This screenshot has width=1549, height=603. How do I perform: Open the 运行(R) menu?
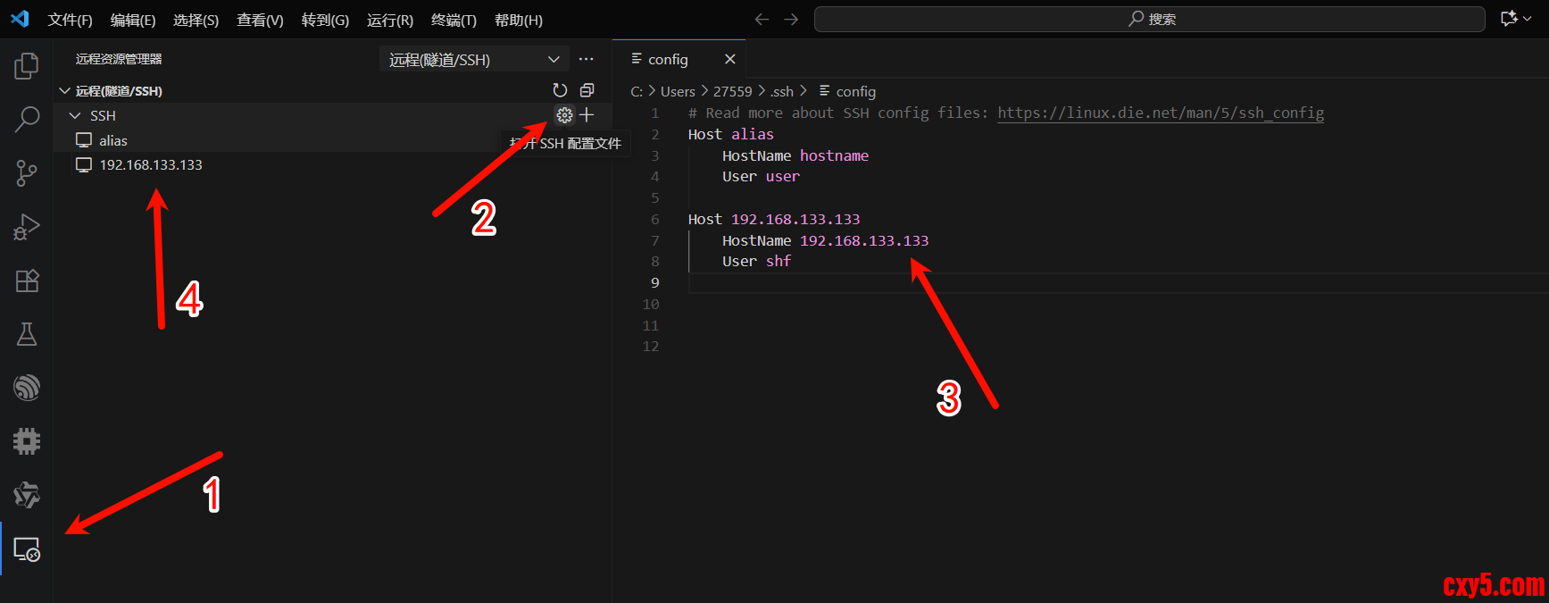click(x=390, y=20)
